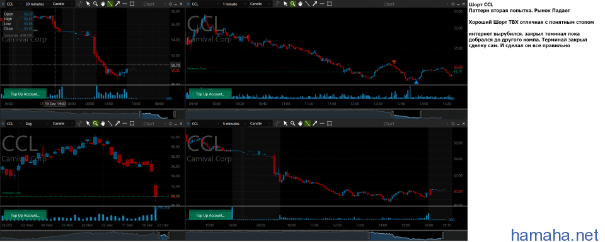
Task: Select the hand pan tool in 1 minute chart
Action: 300,4
